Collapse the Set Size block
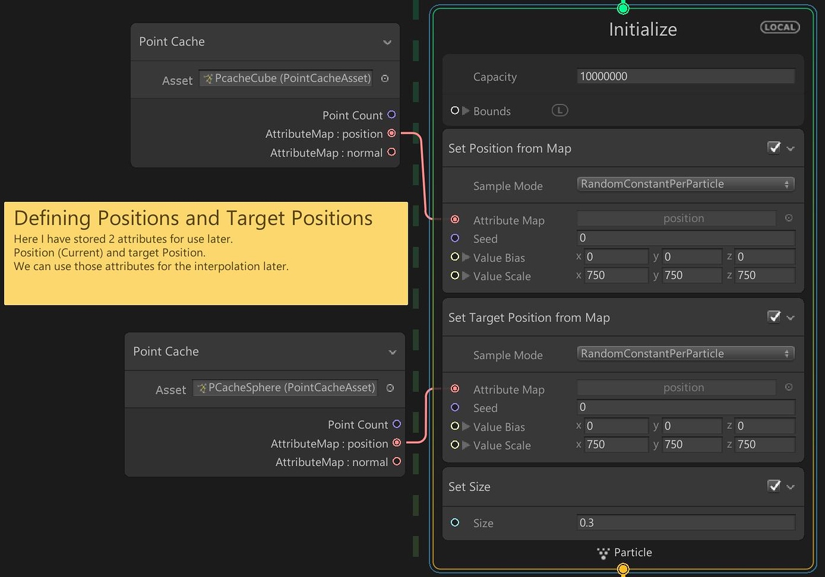The height and width of the screenshot is (577, 825). [x=791, y=487]
